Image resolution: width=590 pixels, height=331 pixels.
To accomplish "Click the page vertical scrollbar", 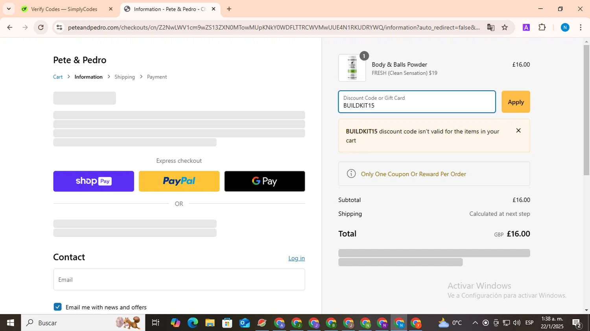I will click(586, 110).
